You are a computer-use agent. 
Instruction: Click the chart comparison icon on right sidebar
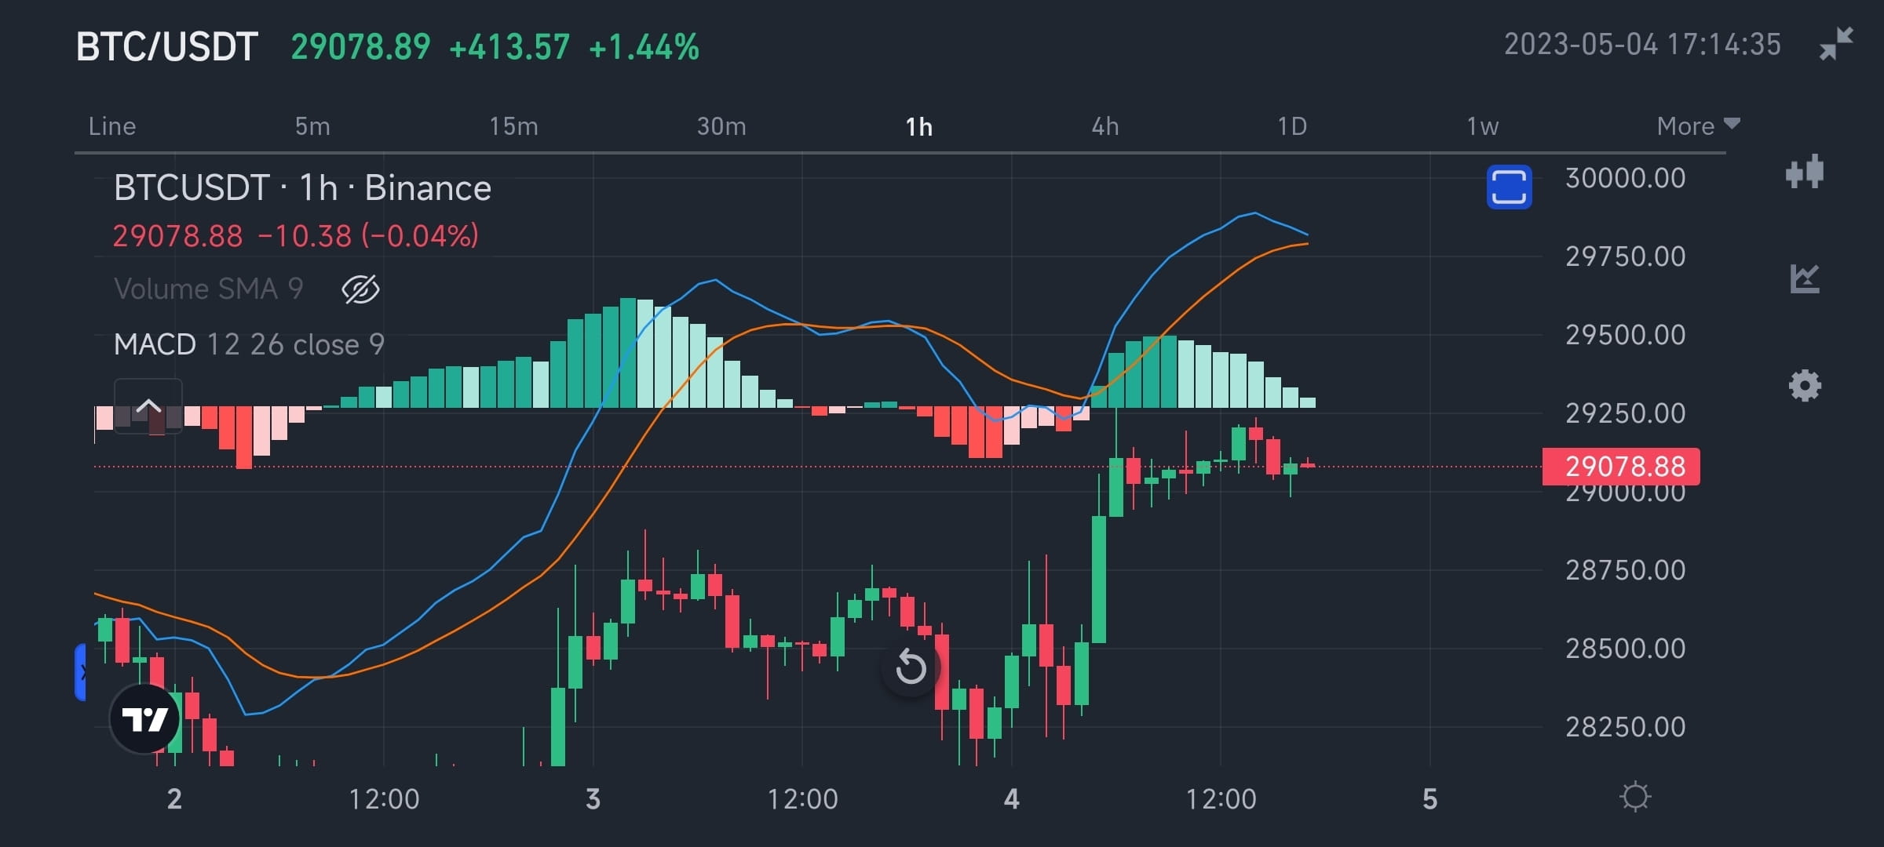(1805, 279)
